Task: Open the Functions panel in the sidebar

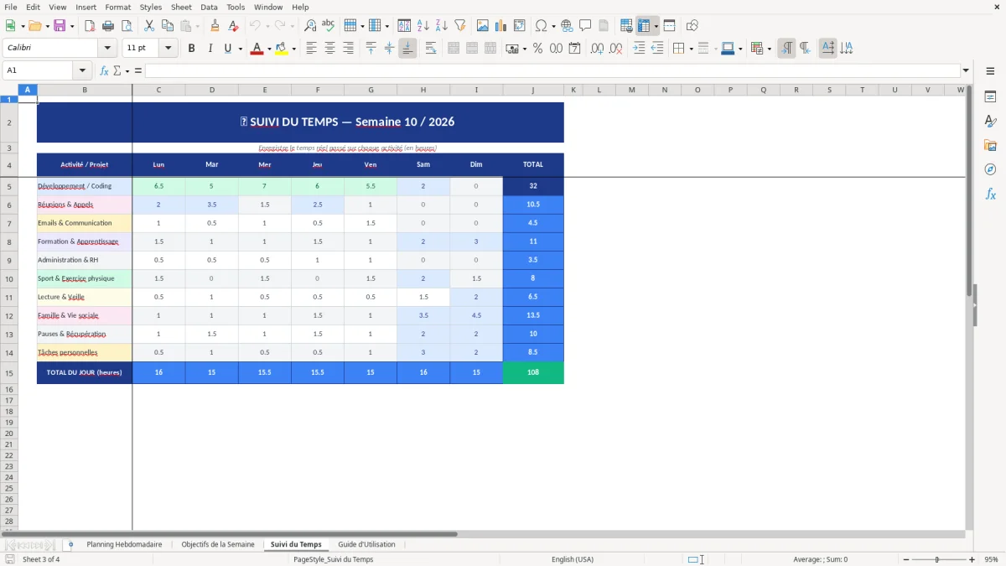Action: [991, 194]
